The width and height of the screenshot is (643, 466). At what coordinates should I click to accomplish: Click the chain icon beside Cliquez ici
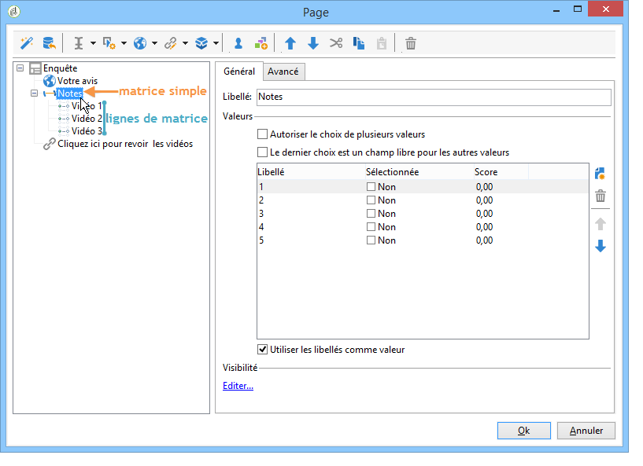[50, 144]
